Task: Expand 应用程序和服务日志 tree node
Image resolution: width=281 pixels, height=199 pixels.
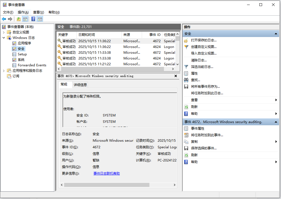Action: coord(4,70)
